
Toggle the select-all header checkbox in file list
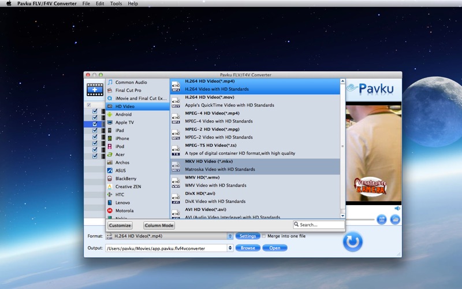tap(89, 105)
